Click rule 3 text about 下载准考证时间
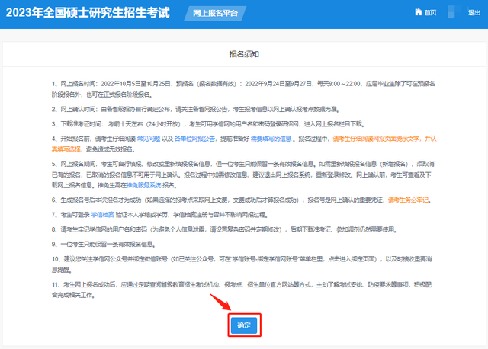Image resolution: width=488 pixels, height=349 pixels. (x=208, y=124)
